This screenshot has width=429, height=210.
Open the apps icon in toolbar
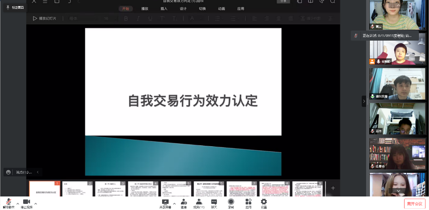248,203
